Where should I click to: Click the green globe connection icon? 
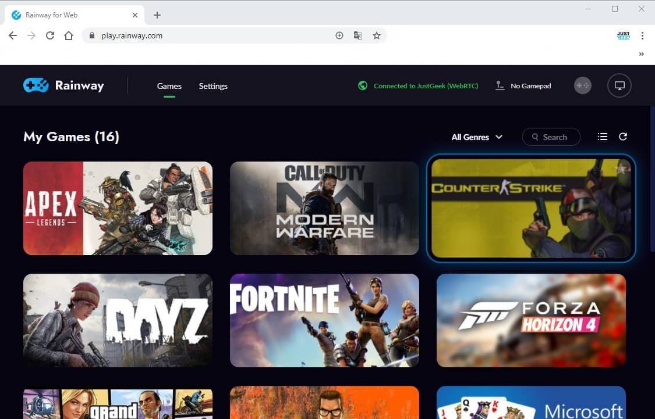coord(363,85)
